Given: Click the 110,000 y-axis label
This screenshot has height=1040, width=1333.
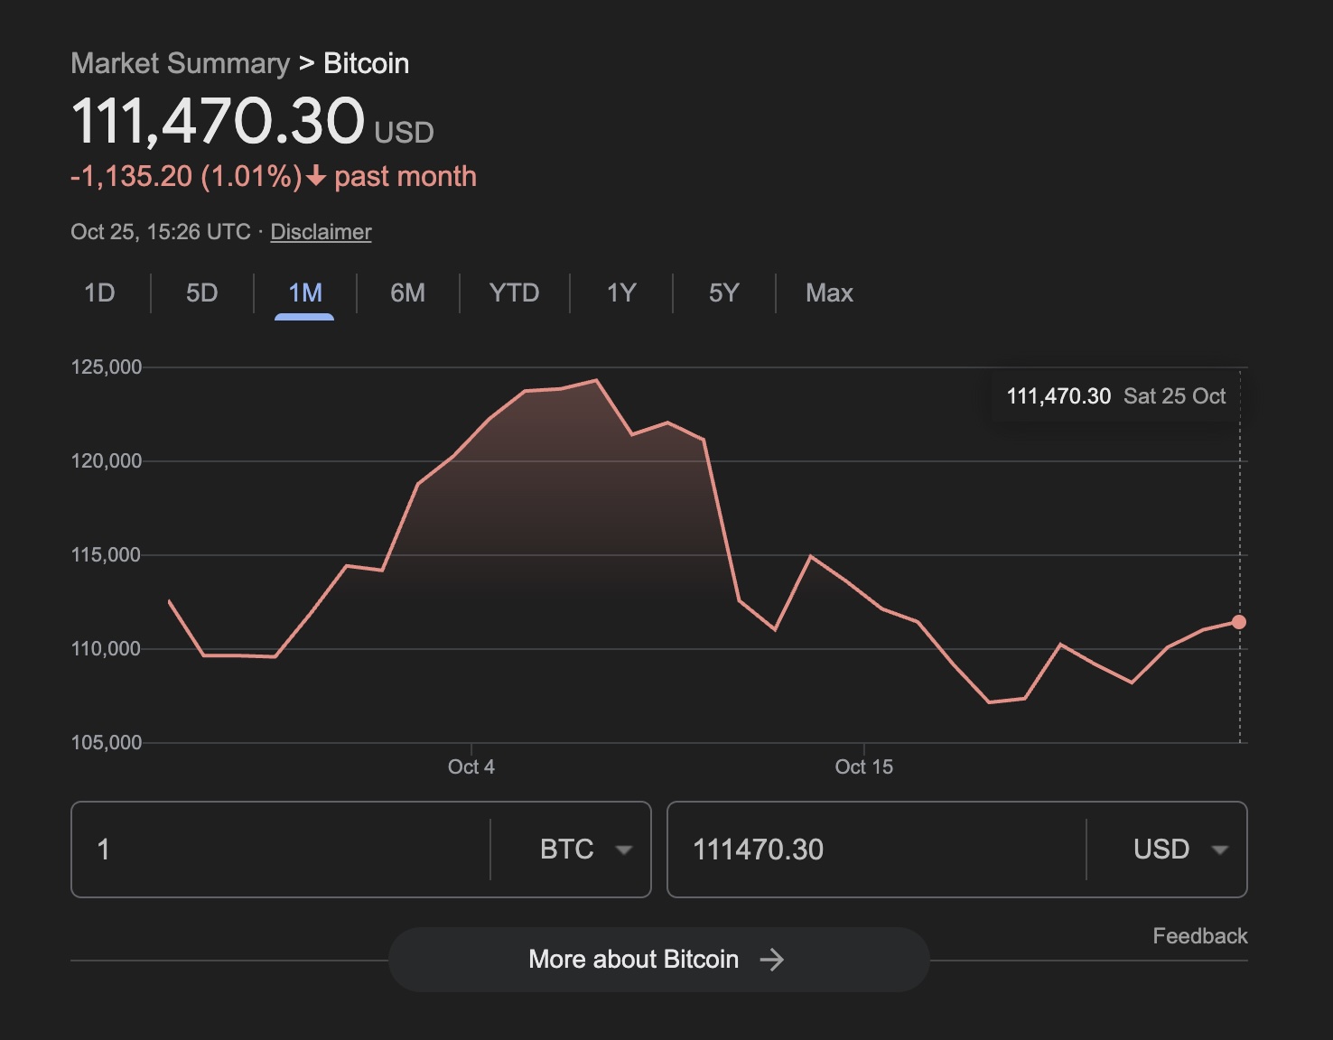Looking at the screenshot, I should [107, 649].
